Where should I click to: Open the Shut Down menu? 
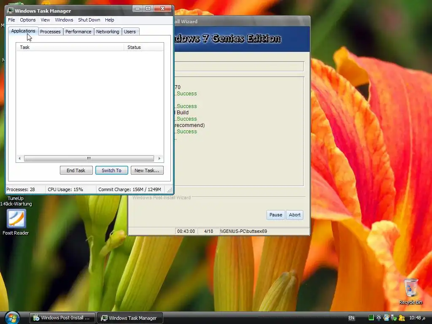pyautogui.click(x=89, y=20)
